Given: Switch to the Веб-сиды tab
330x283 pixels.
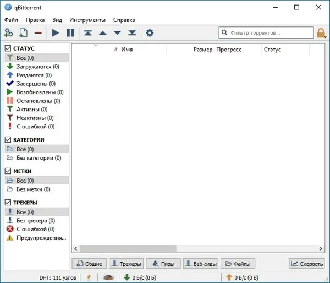Looking at the screenshot, I should point(201,264).
